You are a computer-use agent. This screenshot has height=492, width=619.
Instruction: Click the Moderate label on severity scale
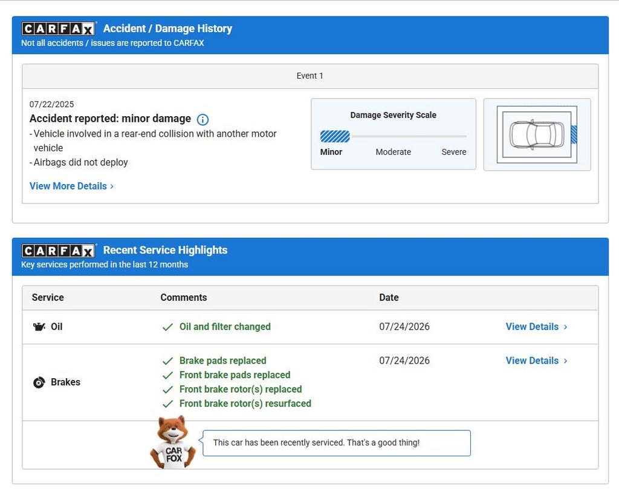[x=393, y=152]
